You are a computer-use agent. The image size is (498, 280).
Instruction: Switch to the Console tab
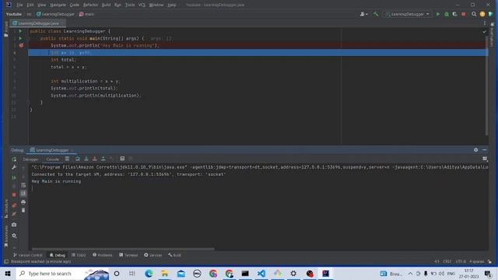(x=52, y=159)
